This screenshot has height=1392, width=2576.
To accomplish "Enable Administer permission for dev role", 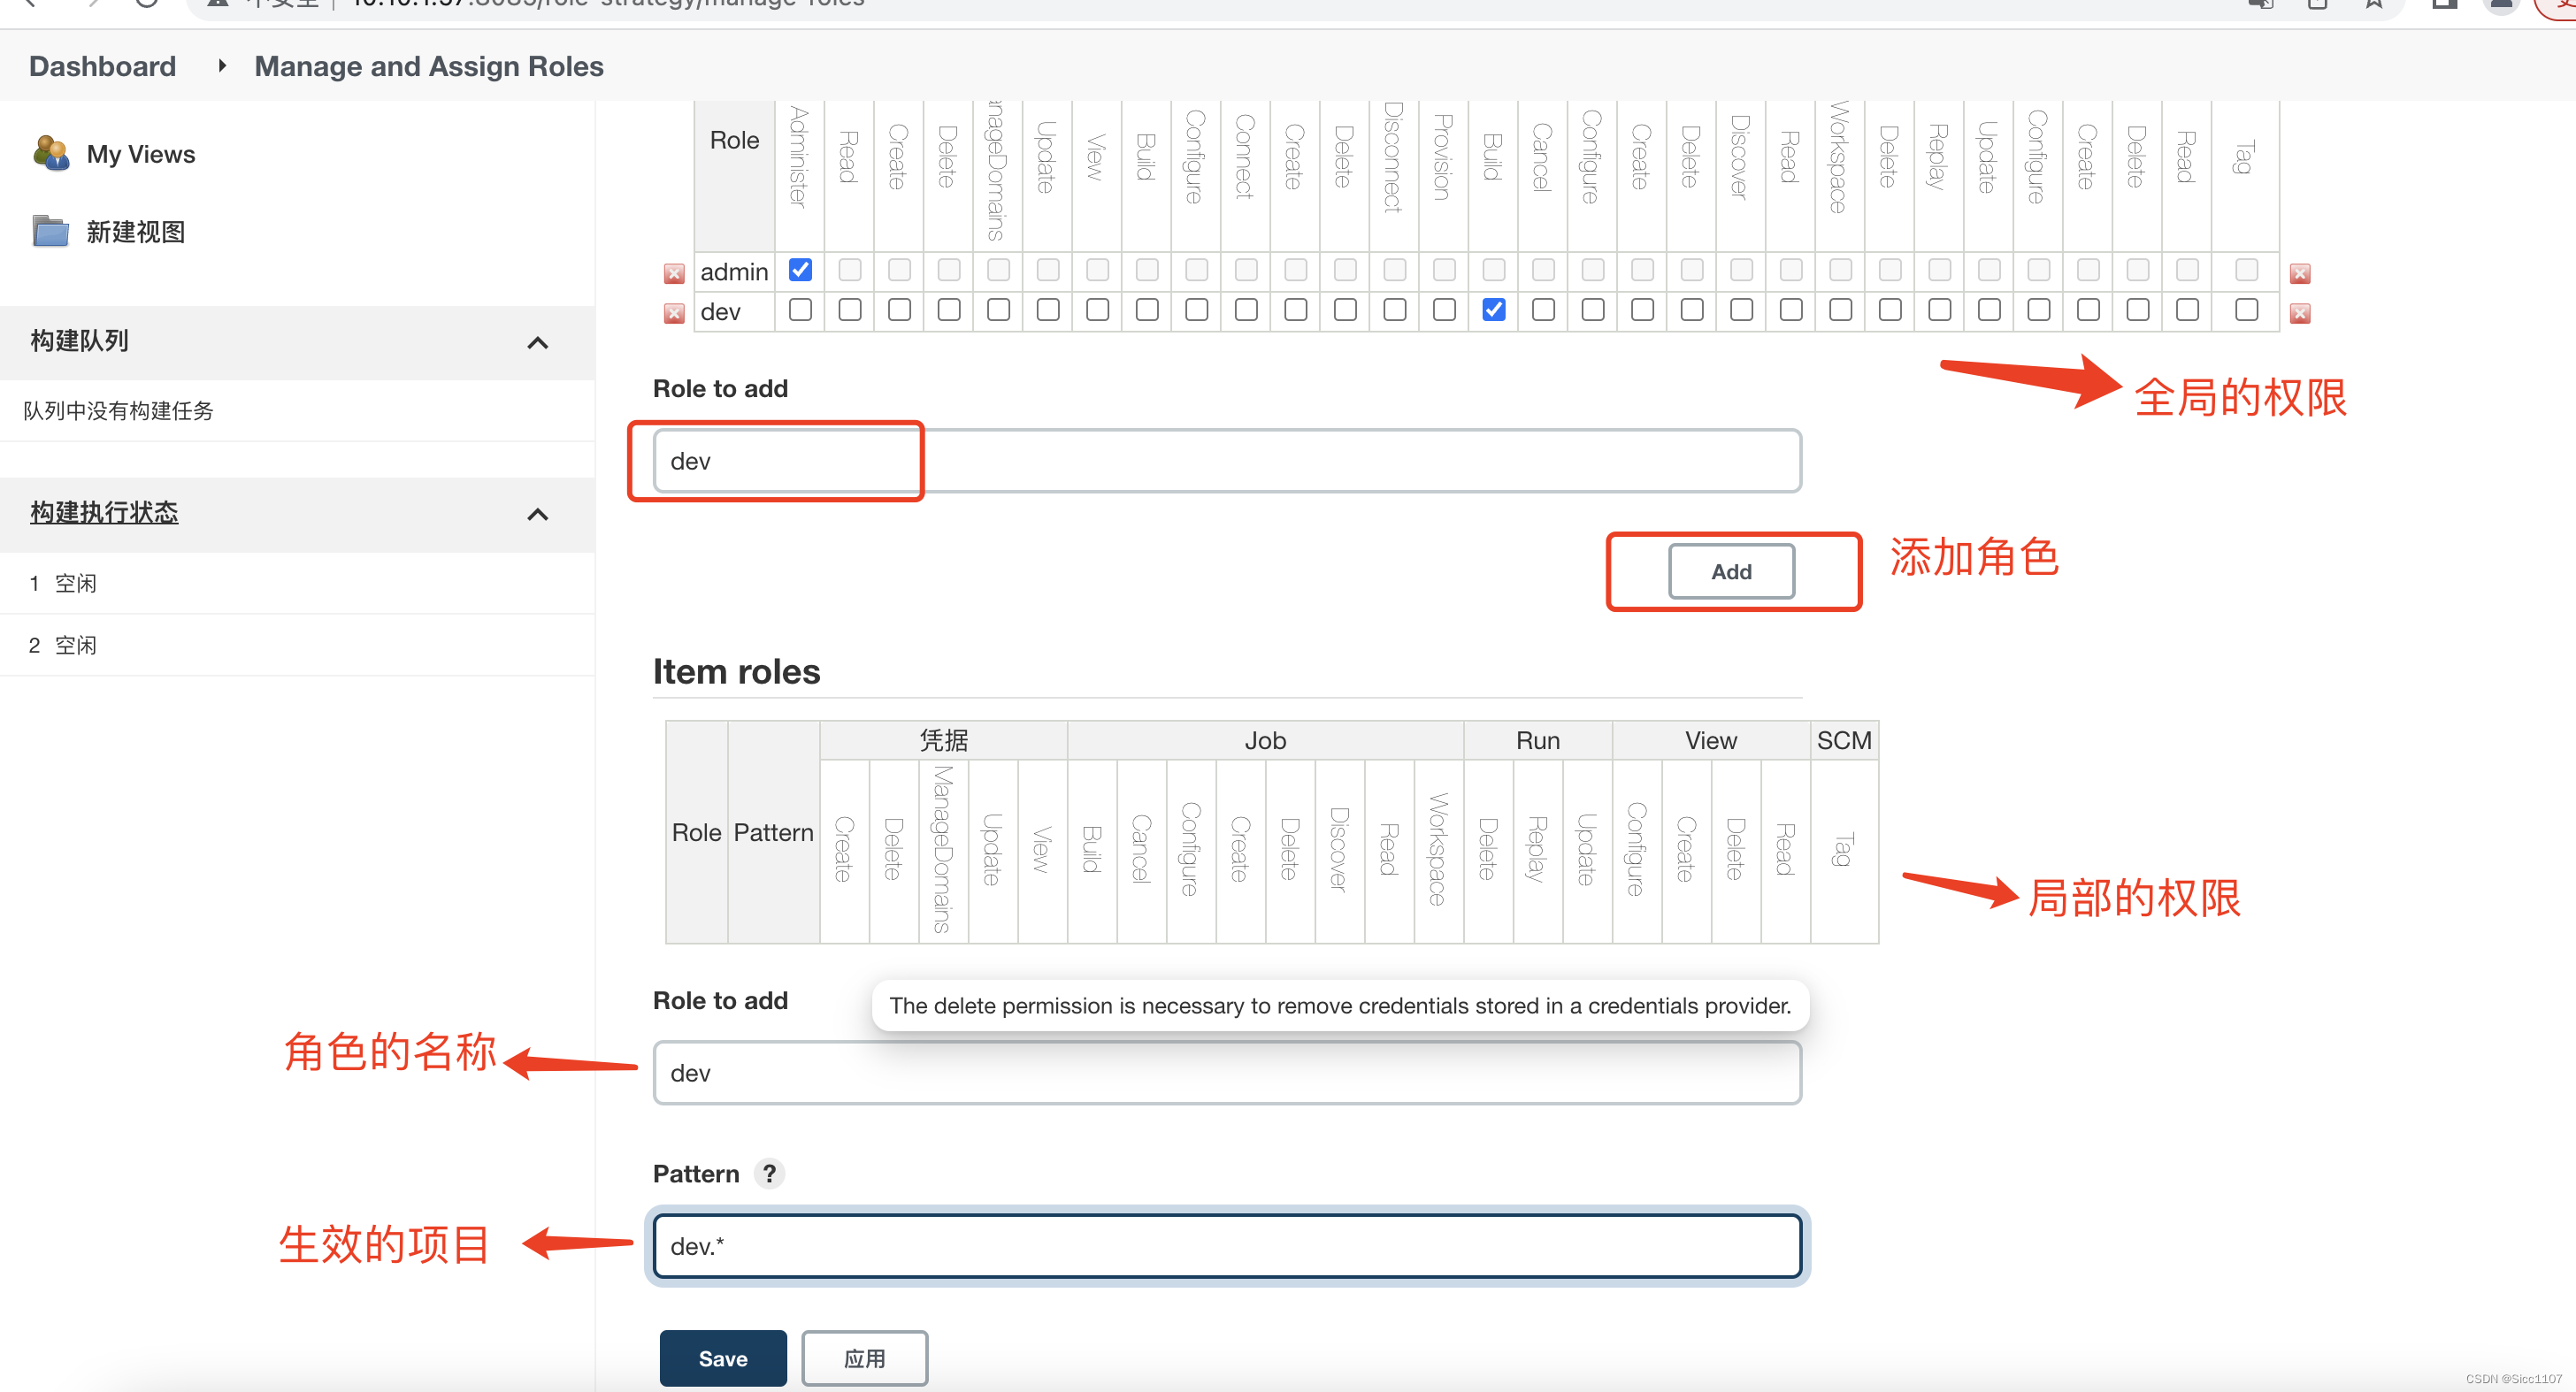I will point(800,310).
